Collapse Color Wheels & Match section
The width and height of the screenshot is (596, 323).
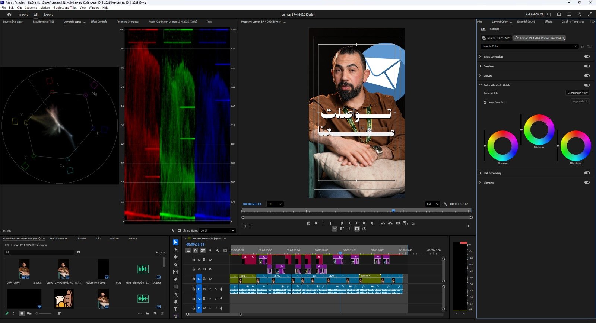(x=480, y=85)
